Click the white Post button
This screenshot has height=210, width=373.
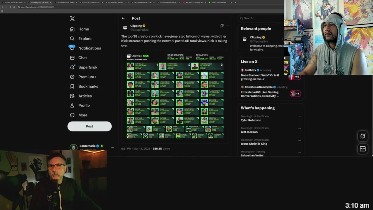[89, 126]
